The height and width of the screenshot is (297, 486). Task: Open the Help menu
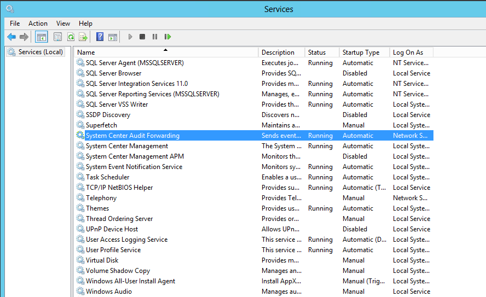pyautogui.click(x=85, y=24)
